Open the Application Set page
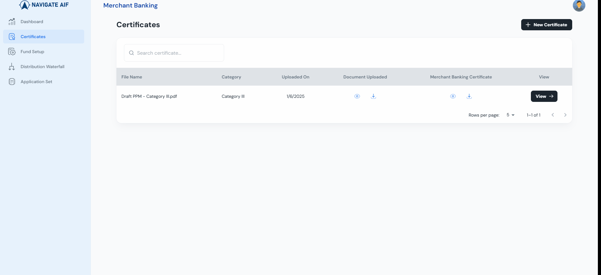 [44, 82]
